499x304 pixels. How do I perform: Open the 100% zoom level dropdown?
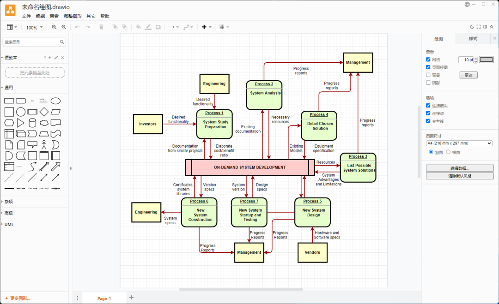pos(34,27)
